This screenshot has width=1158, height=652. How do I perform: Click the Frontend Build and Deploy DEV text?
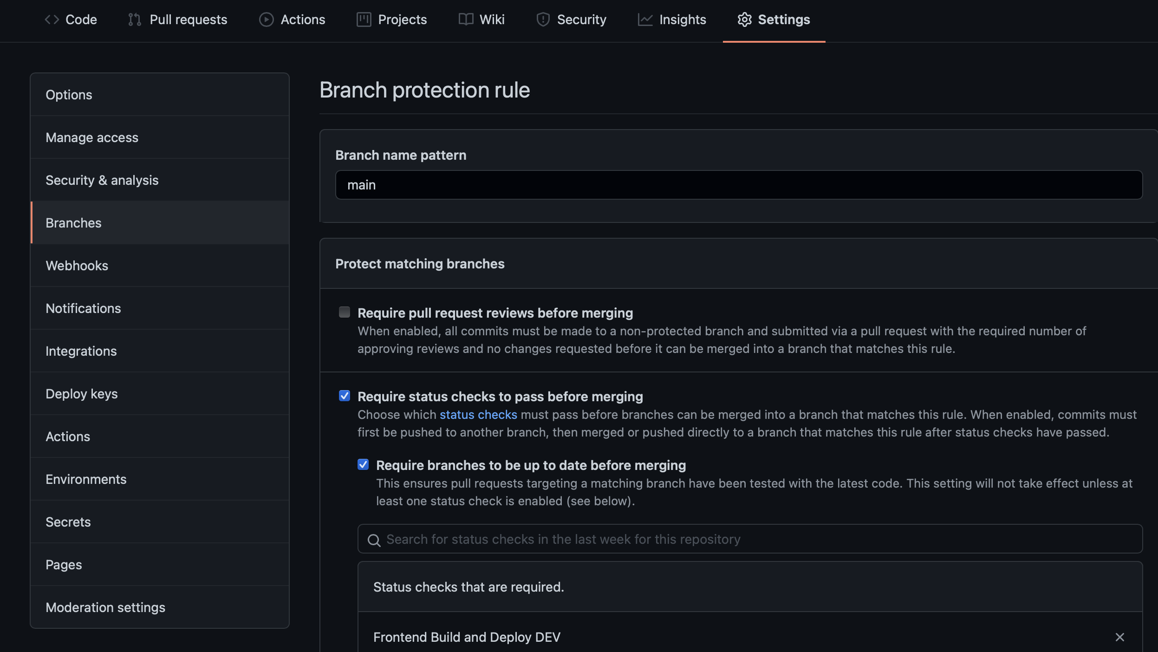pos(467,637)
